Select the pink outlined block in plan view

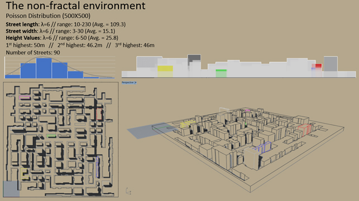pos(25,97)
